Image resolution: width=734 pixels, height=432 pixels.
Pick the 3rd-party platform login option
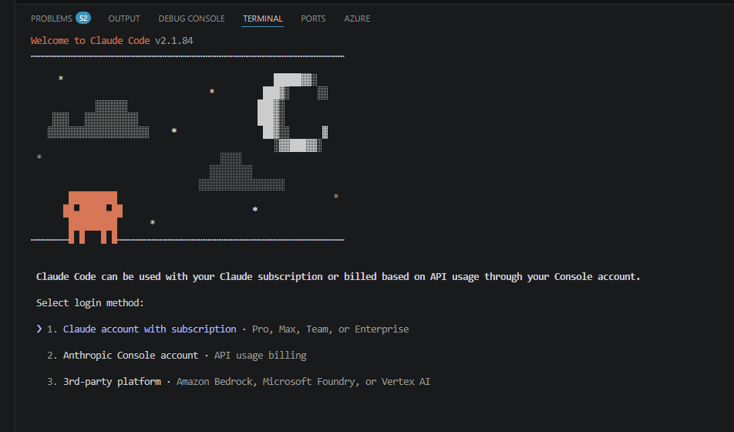point(112,381)
